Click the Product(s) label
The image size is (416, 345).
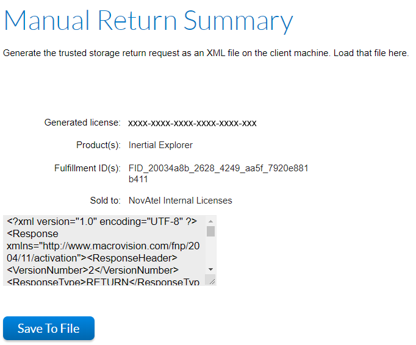pyautogui.click(x=98, y=145)
